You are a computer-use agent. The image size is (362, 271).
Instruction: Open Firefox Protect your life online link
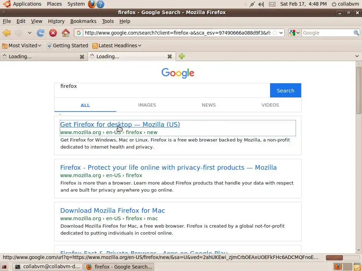tap(168, 168)
